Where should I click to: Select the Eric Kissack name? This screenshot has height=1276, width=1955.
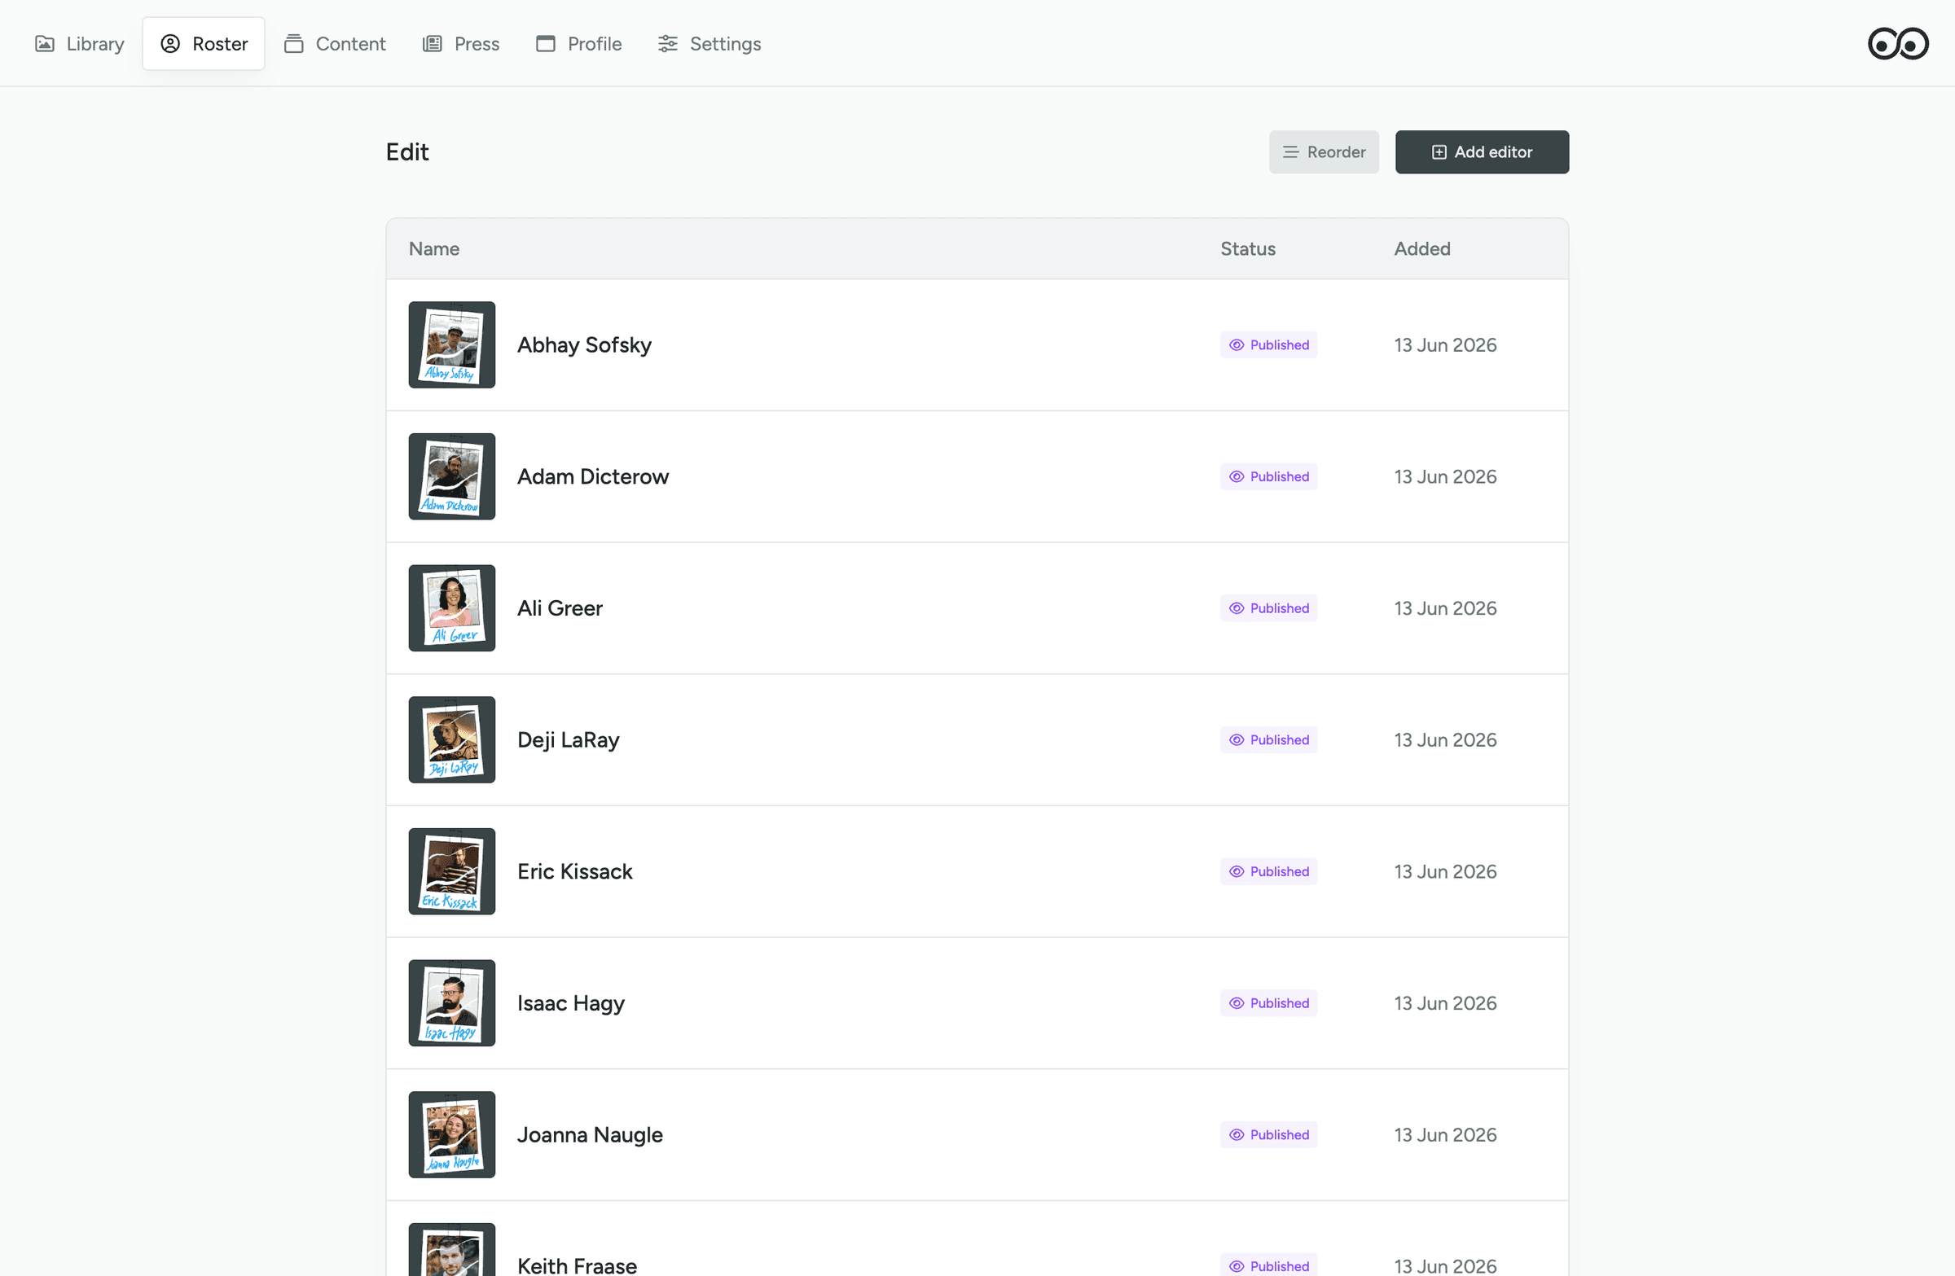click(x=575, y=871)
